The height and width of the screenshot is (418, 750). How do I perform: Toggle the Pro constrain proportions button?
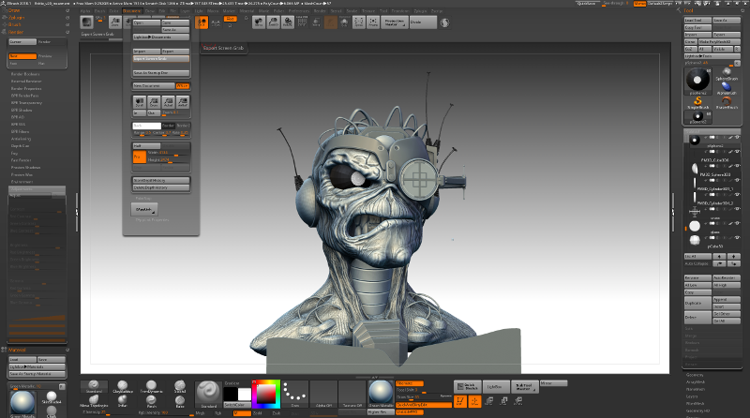click(x=139, y=157)
